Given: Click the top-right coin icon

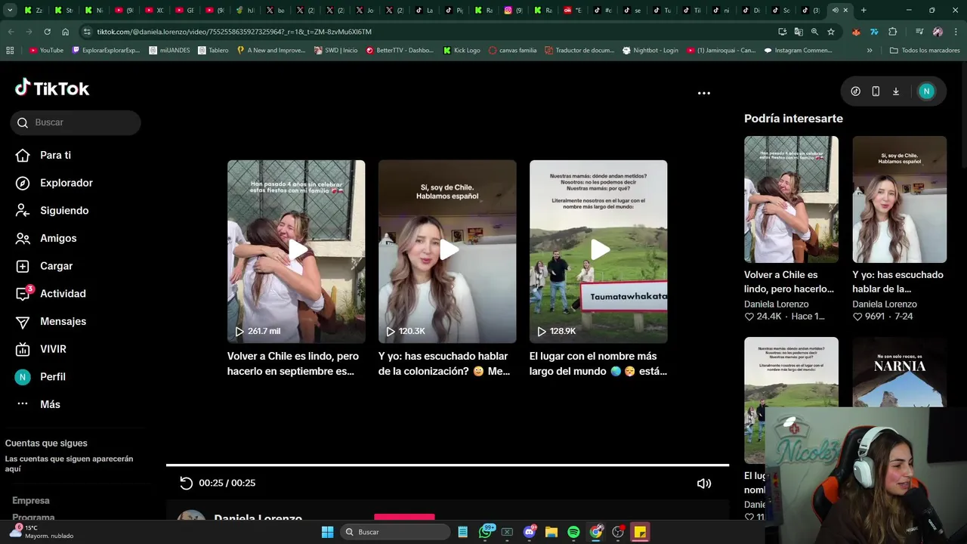Looking at the screenshot, I should point(855,91).
